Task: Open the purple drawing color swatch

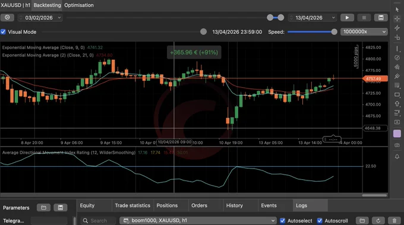Action: click(397, 134)
